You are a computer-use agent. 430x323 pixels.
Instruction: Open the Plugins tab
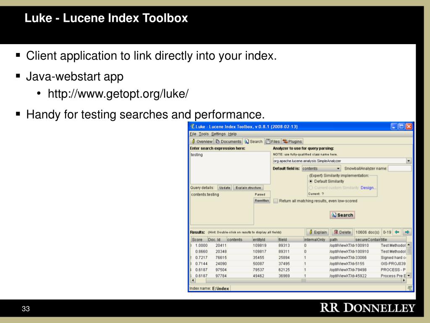292,141
